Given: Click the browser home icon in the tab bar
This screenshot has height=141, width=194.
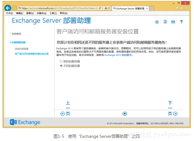Looking at the screenshot, I should click(x=177, y=8).
